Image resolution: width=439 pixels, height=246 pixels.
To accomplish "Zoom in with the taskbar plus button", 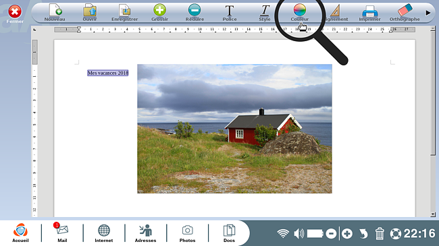I will tap(347, 233).
